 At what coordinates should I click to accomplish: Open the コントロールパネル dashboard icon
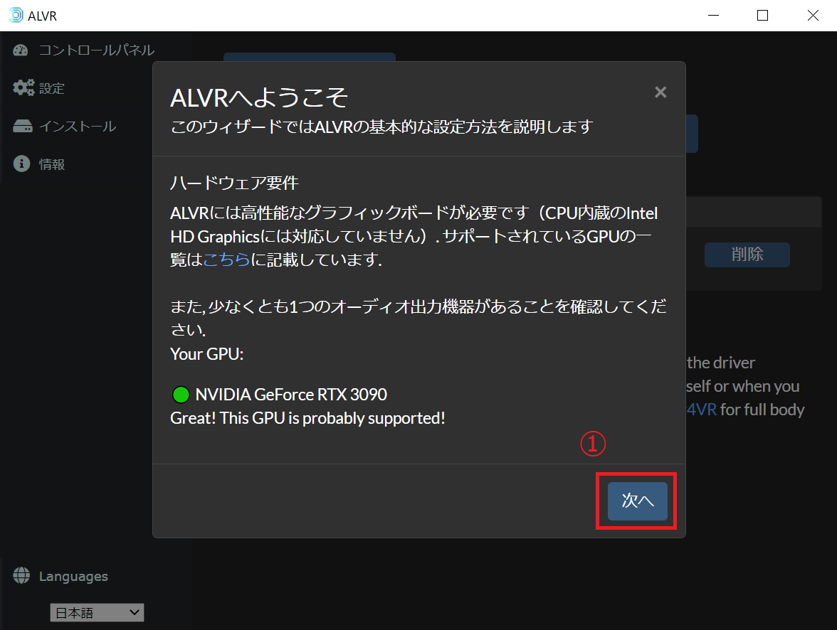tap(20, 50)
